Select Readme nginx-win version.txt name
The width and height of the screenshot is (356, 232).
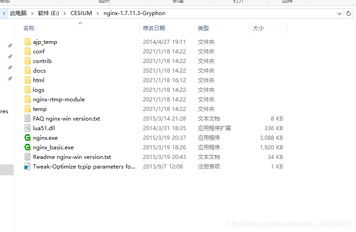pyautogui.click(x=72, y=157)
